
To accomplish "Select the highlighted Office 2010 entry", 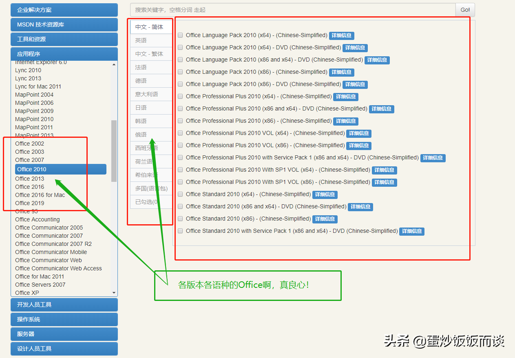I will [x=61, y=169].
